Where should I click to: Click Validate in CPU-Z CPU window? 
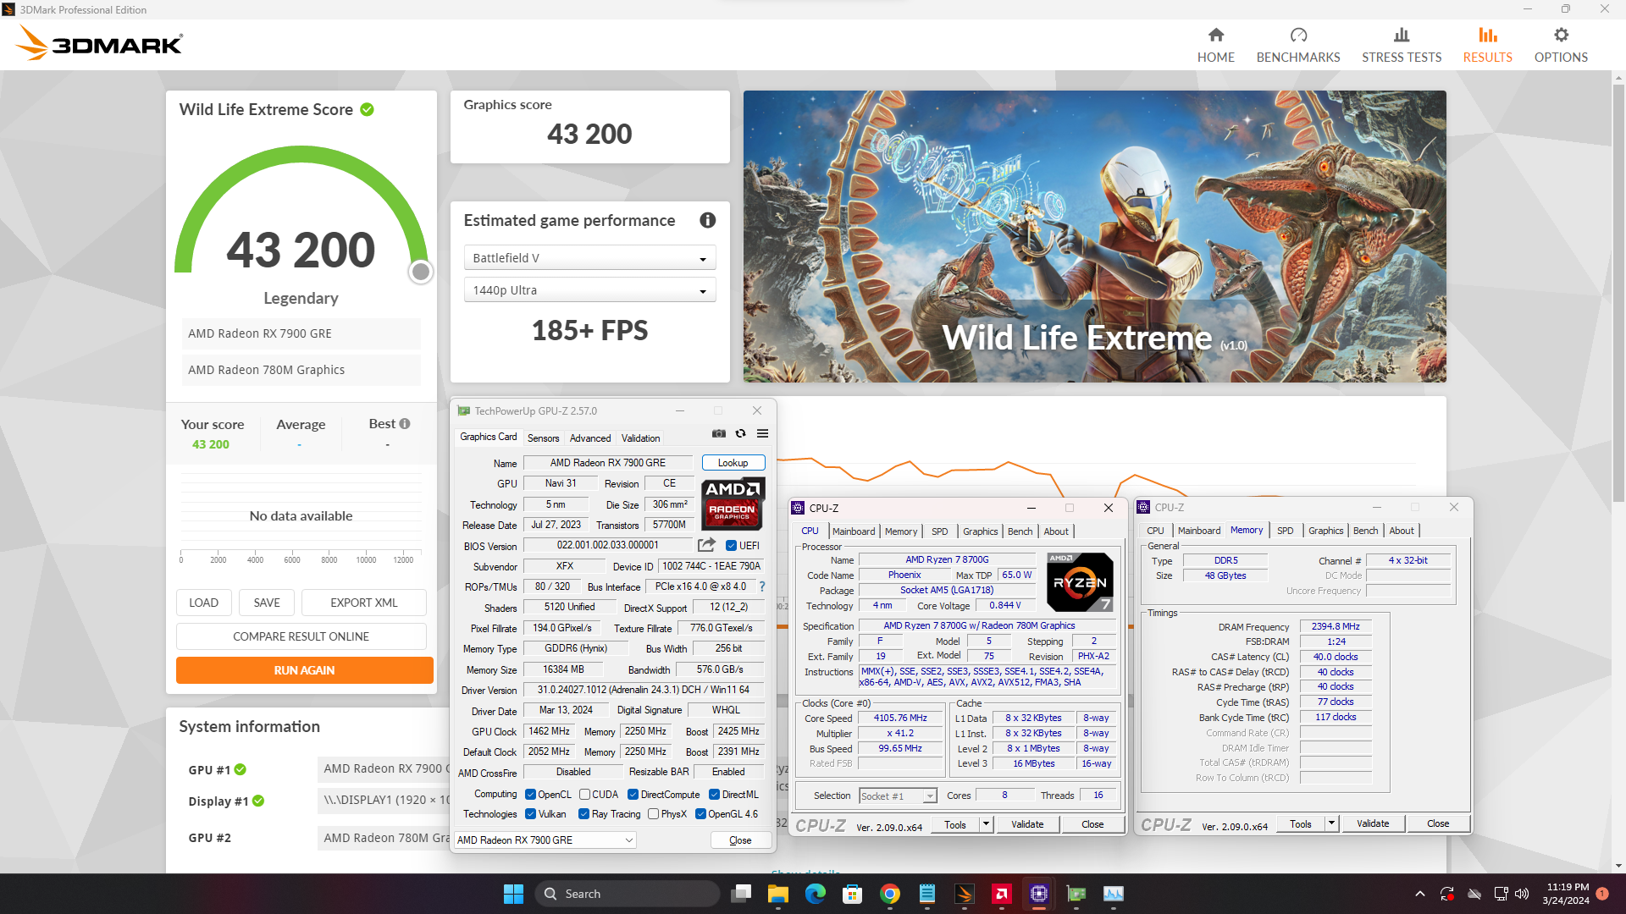point(1027,824)
